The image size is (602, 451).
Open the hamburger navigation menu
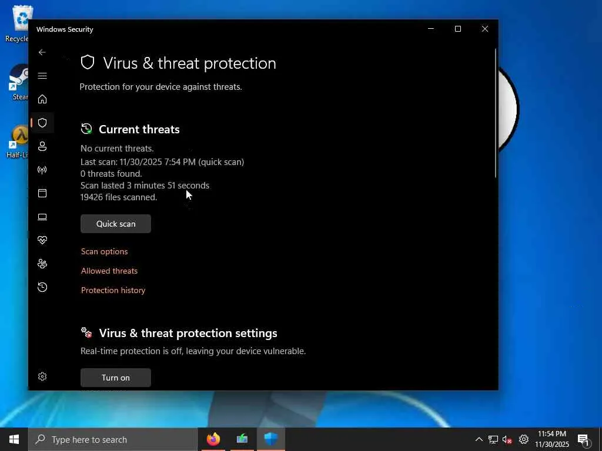(42, 76)
